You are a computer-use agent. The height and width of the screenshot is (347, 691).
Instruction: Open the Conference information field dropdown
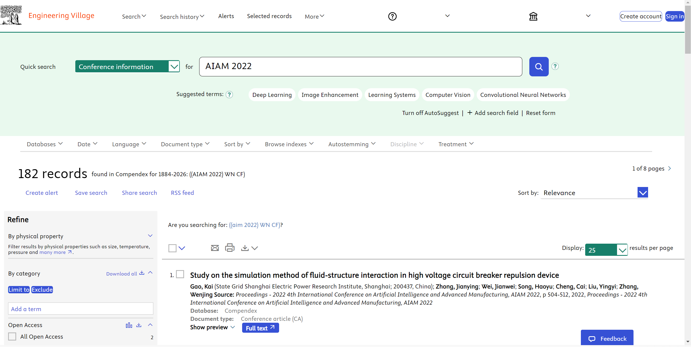(x=127, y=66)
